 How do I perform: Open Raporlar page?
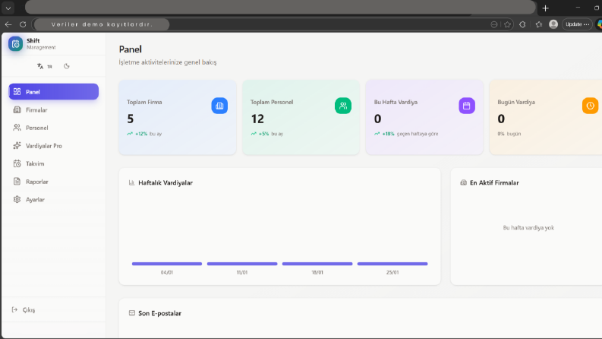(x=53, y=182)
